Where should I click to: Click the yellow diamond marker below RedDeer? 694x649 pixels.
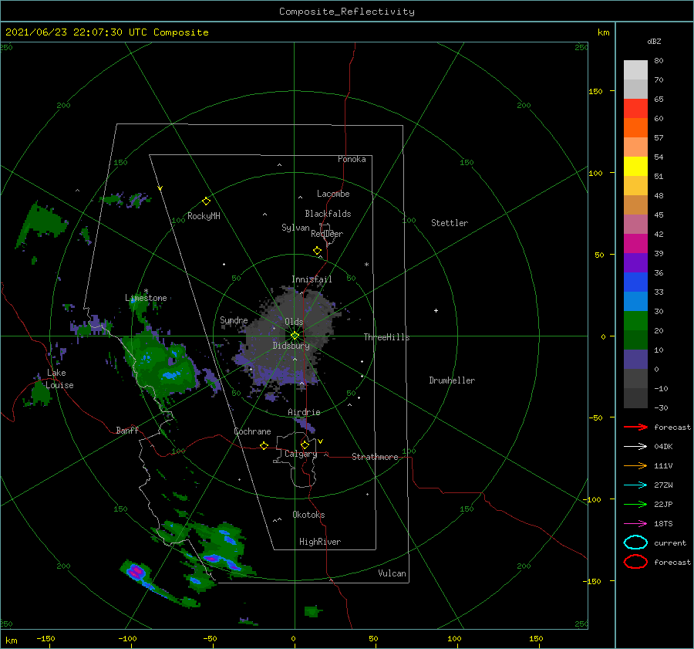pos(318,251)
